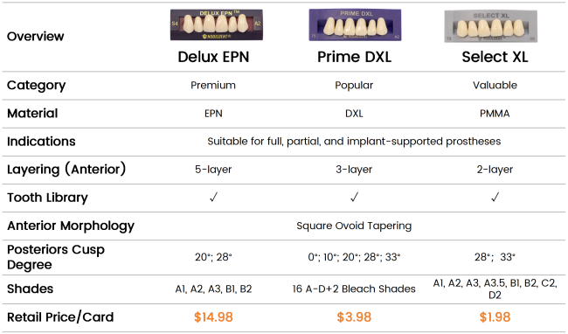Open the Select XL teeth card image
Image resolution: width=568 pixels, height=334 pixels.
(491, 26)
